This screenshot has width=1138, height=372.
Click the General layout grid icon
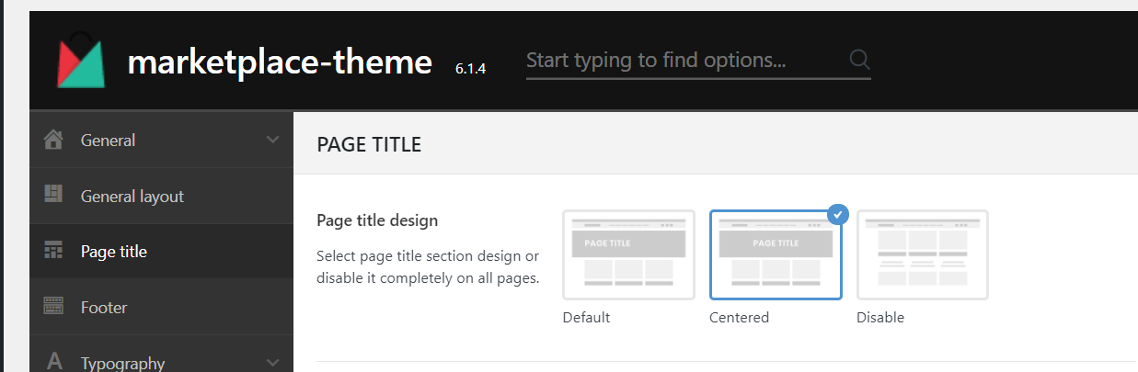(54, 195)
